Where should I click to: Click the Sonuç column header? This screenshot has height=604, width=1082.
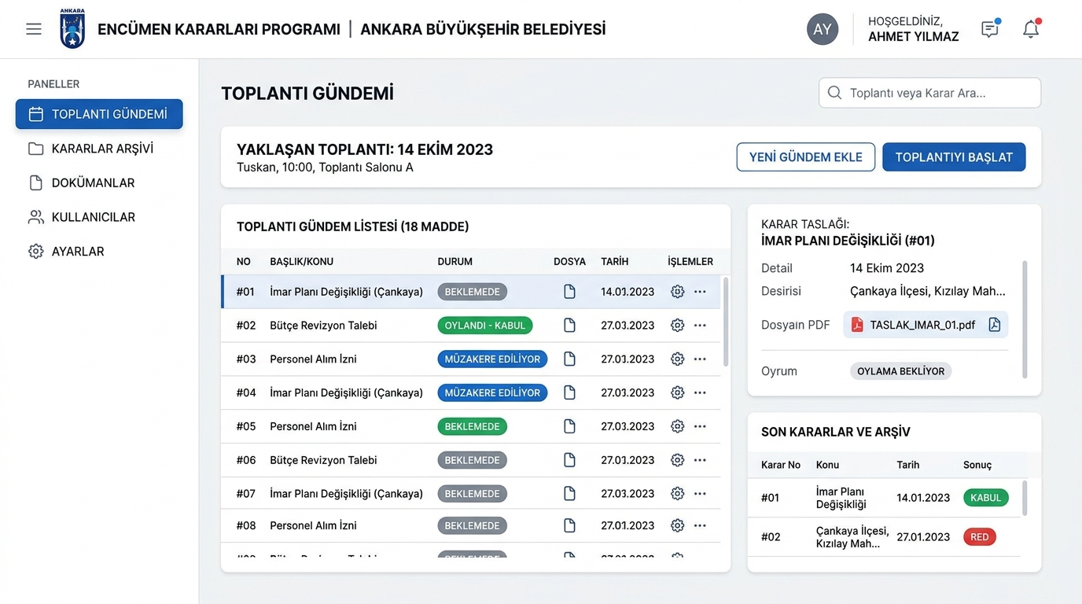point(977,465)
